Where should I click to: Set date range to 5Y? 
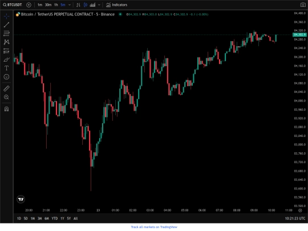click(69, 218)
